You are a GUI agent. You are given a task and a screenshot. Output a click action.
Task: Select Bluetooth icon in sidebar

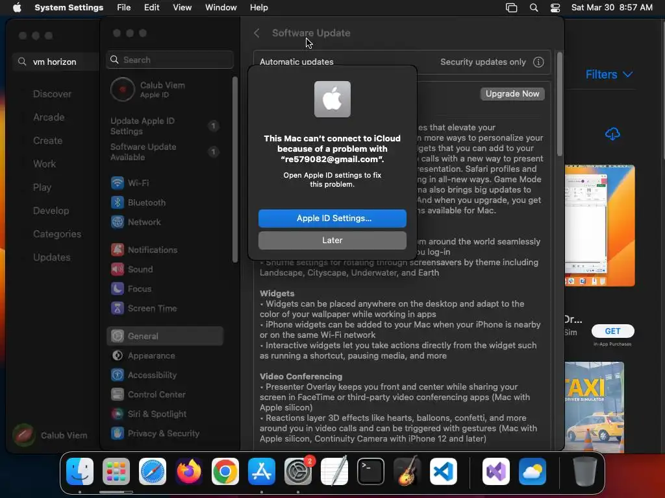[118, 202]
